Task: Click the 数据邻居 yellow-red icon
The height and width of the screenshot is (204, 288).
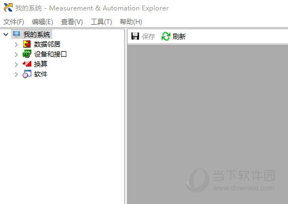Action: tap(27, 44)
